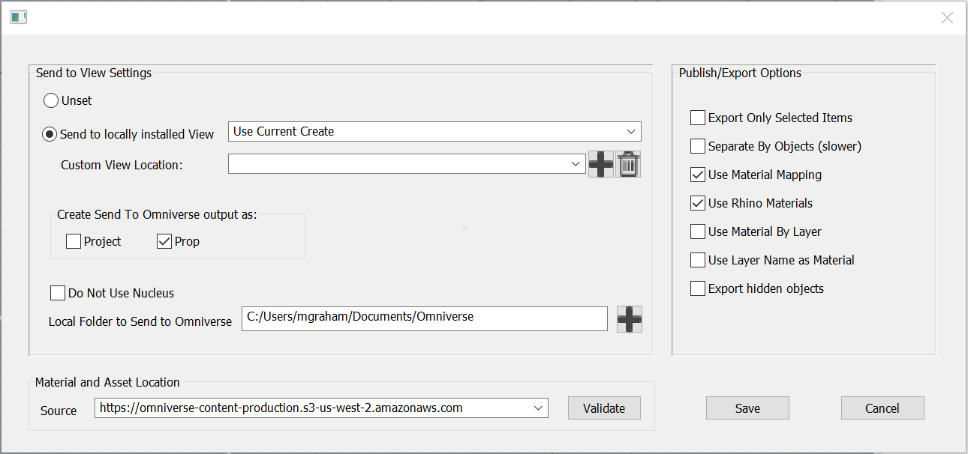
Task: Open the Use Current Create dropdown
Action: point(434,131)
